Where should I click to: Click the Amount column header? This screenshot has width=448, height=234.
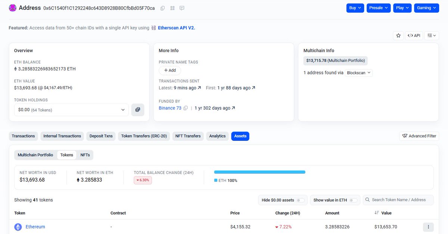pyautogui.click(x=332, y=213)
